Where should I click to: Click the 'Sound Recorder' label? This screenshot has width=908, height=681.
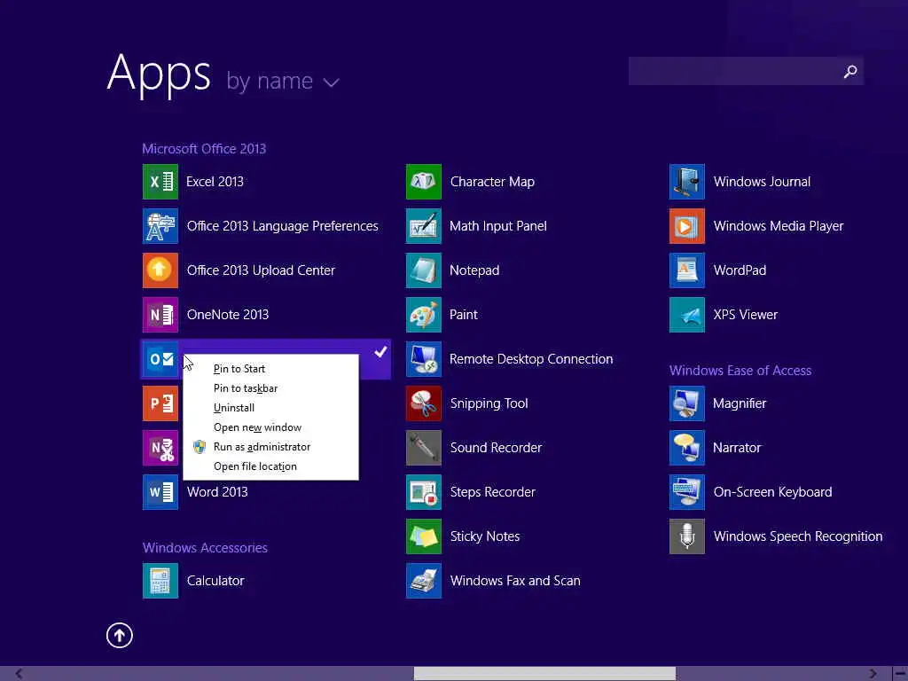(496, 448)
